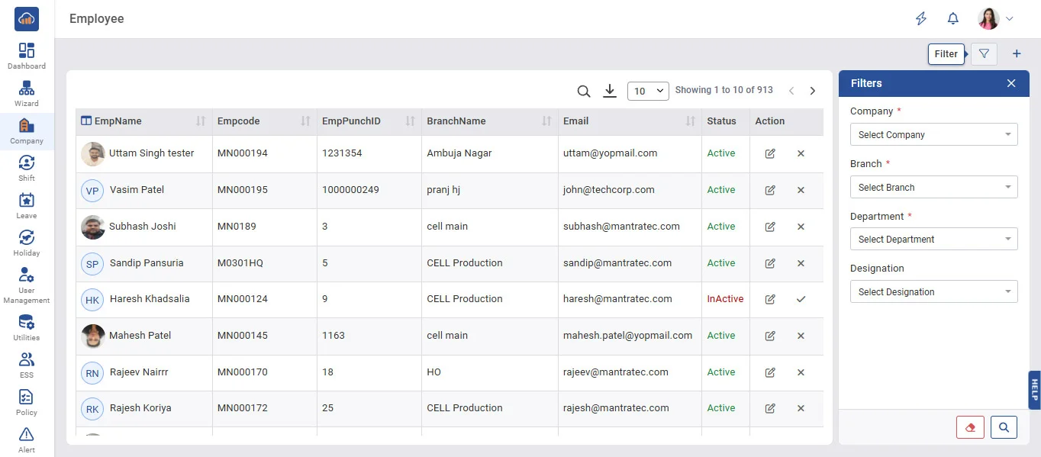The image size is (1041, 457).
Task: Open the Select Company dropdown
Action: tap(933, 135)
